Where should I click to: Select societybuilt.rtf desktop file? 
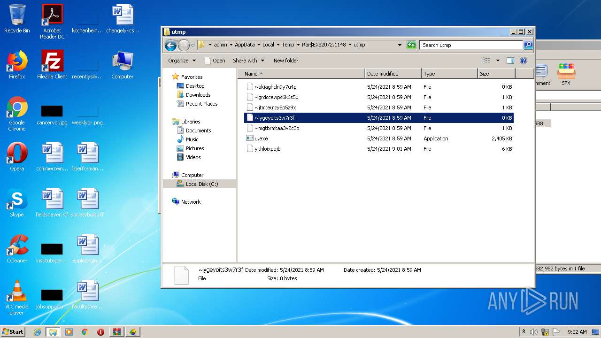(x=87, y=203)
